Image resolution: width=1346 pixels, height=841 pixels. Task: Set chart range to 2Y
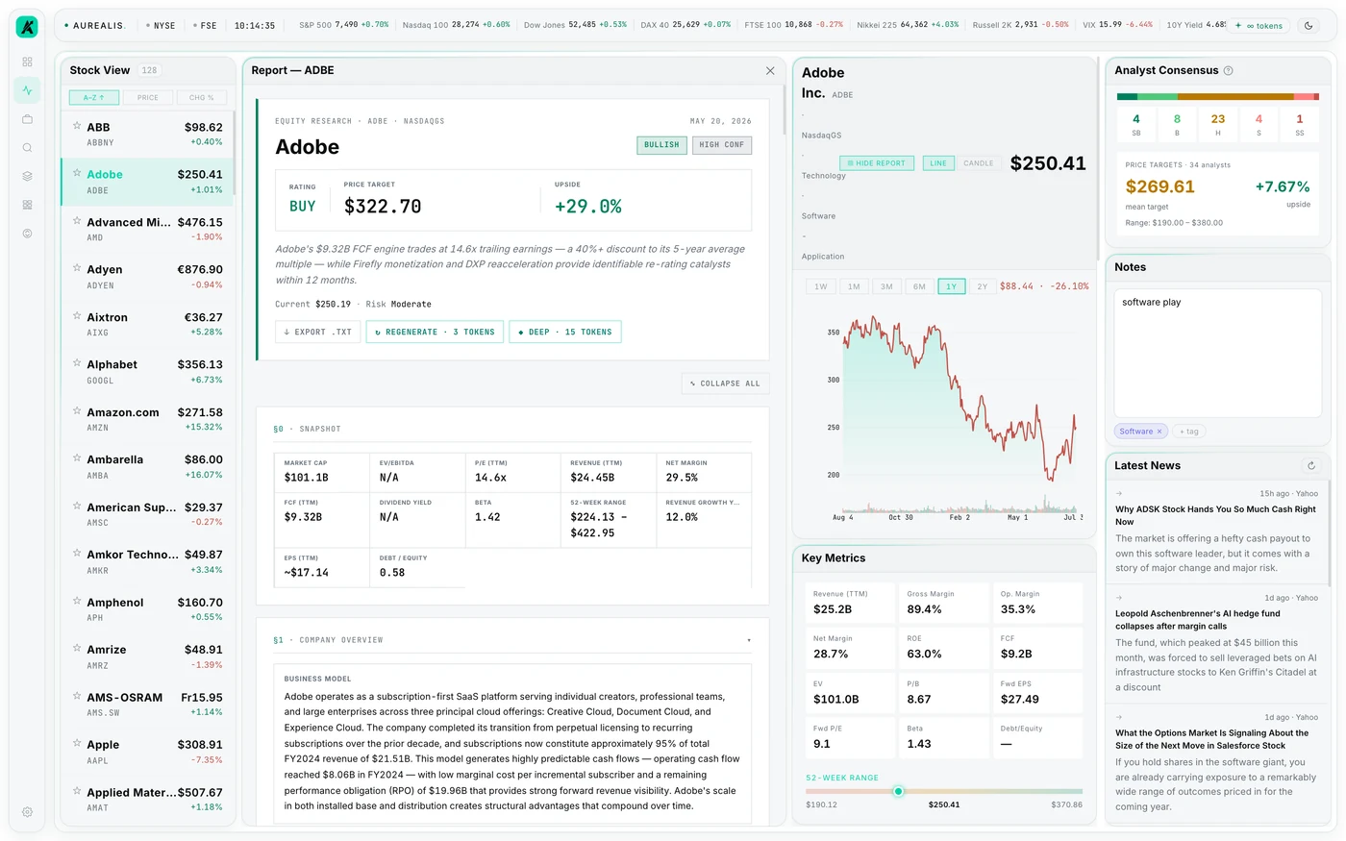(x=983, y=286)
